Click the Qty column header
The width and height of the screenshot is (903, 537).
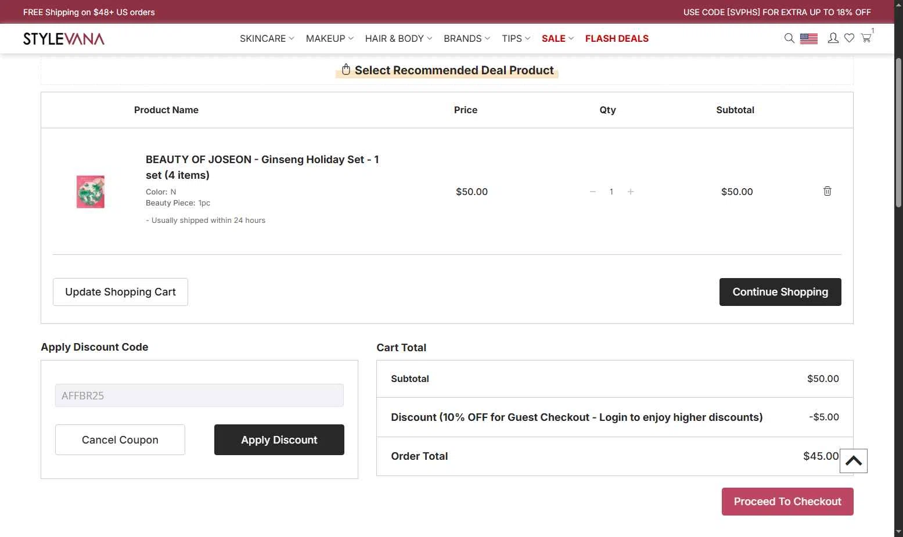[607, 110]
